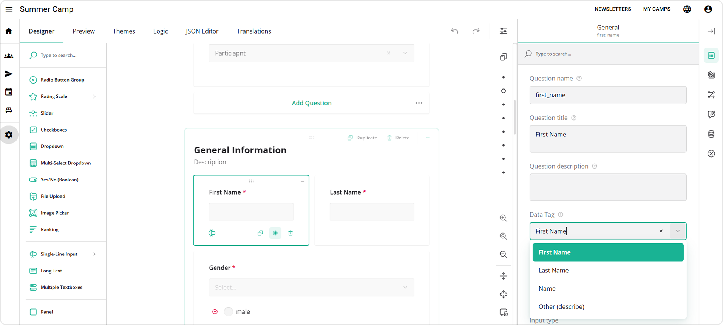The width and height of the screenshot is (723, 325).
Task: Switch to the Preview tab
Action: click(84, 31)
